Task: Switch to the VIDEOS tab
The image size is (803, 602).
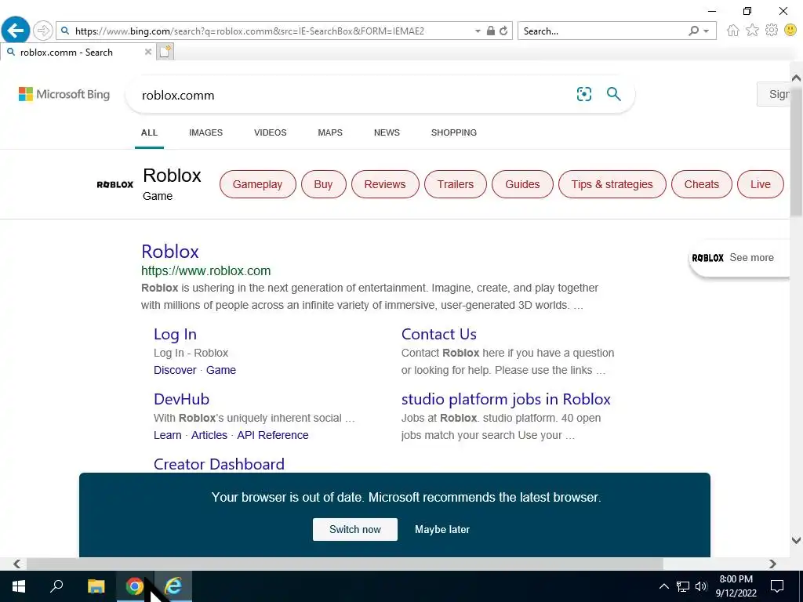Action: (x=271, y=132)
